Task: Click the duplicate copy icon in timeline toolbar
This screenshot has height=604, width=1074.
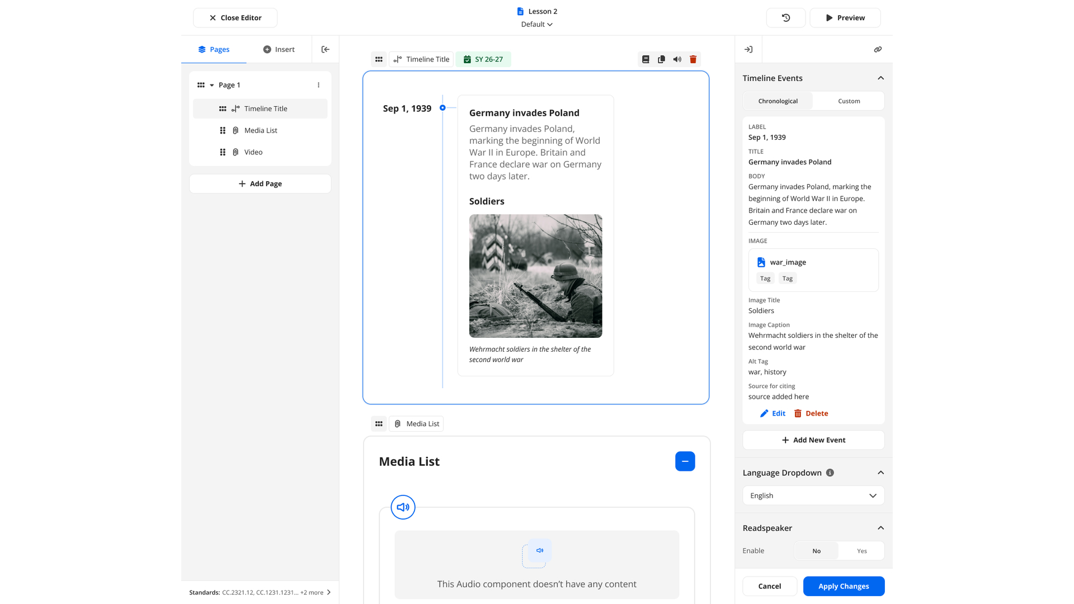Action: (661, 59)
